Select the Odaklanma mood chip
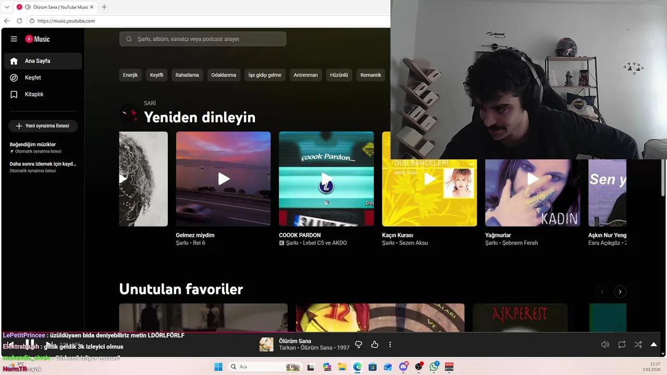This screenshot has width=667, height=375. pos(224,75)
